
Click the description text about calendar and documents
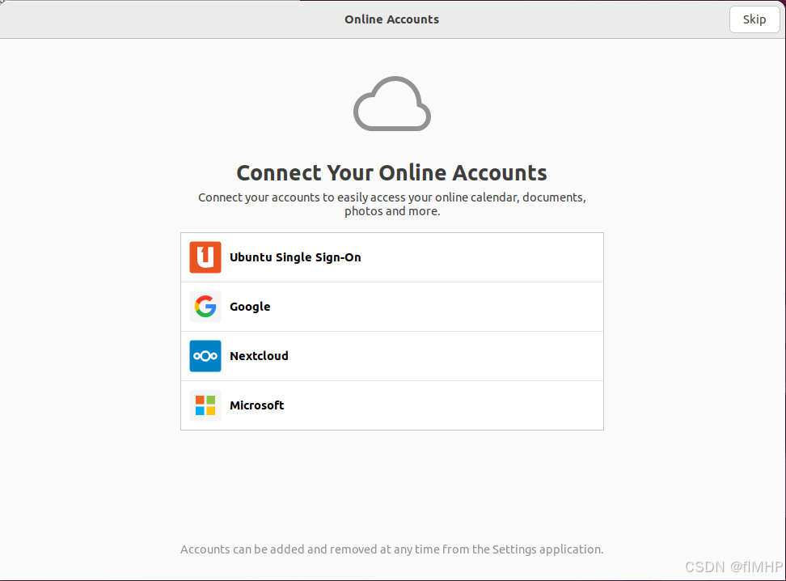pyautogui.click(x=391, y=204)
